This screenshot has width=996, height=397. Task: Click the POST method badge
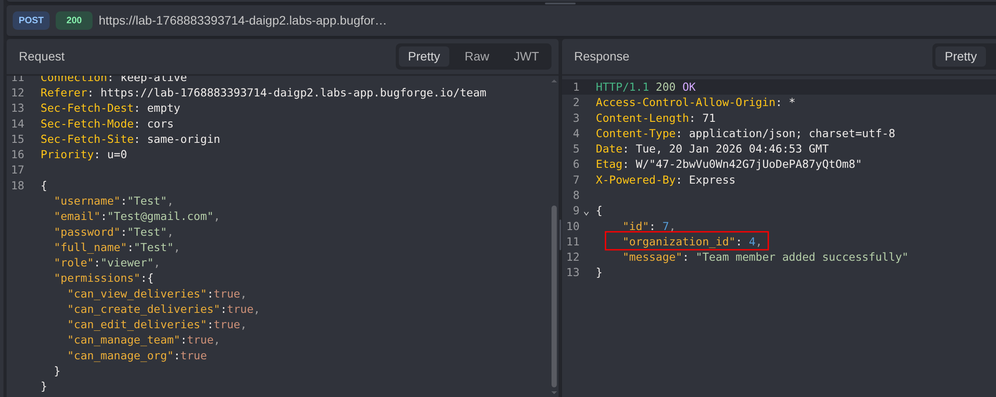tap(31, 21)
